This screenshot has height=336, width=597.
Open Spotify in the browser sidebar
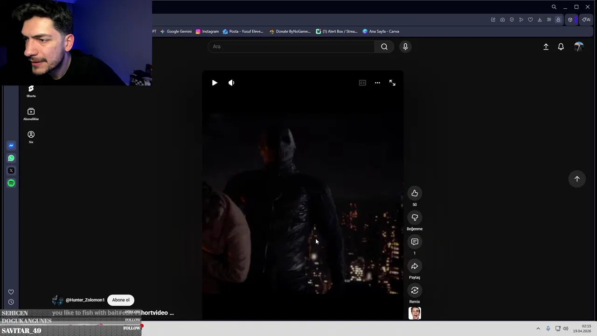click(11, 183)
